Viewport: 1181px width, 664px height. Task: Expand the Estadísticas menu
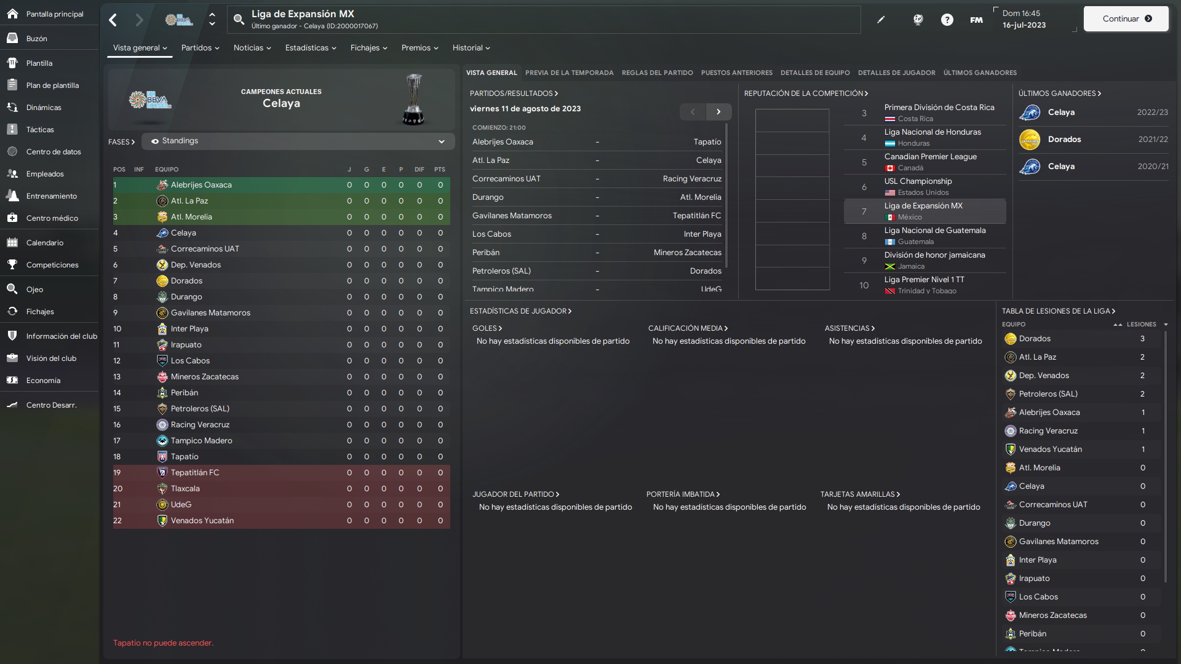point(311,47)
